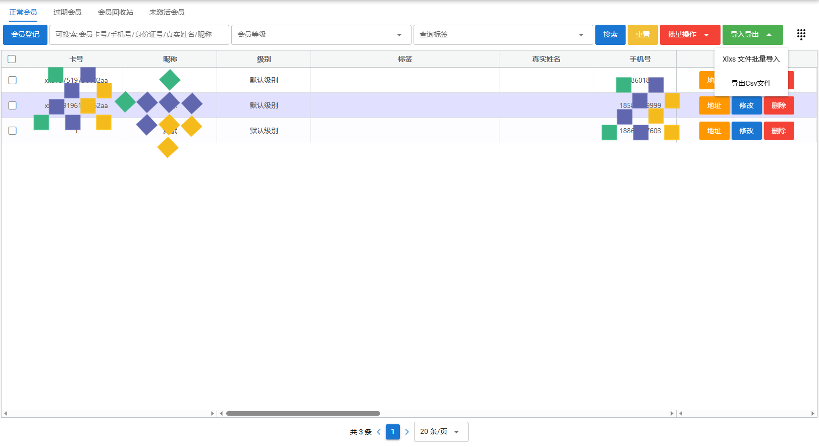Click the 昵称 column header
The image size is (819, 447).
click(170, 59)
